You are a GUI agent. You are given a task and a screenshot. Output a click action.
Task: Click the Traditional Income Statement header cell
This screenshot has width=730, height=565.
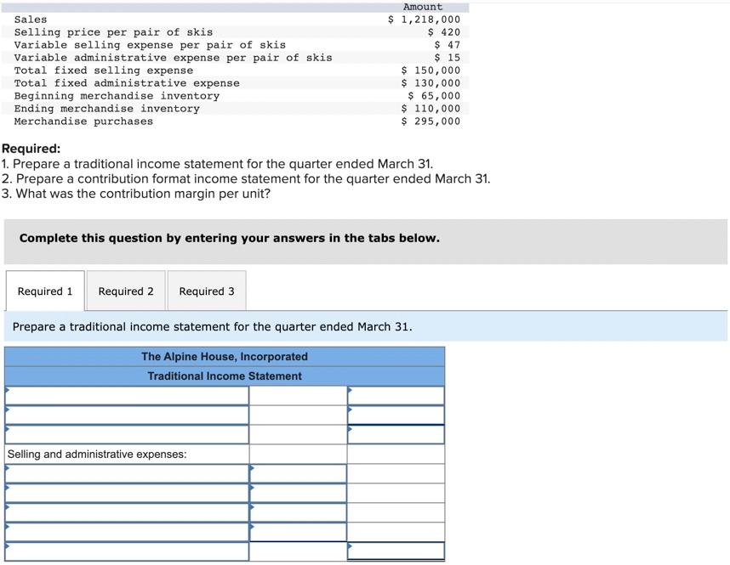tap(224, 376)
